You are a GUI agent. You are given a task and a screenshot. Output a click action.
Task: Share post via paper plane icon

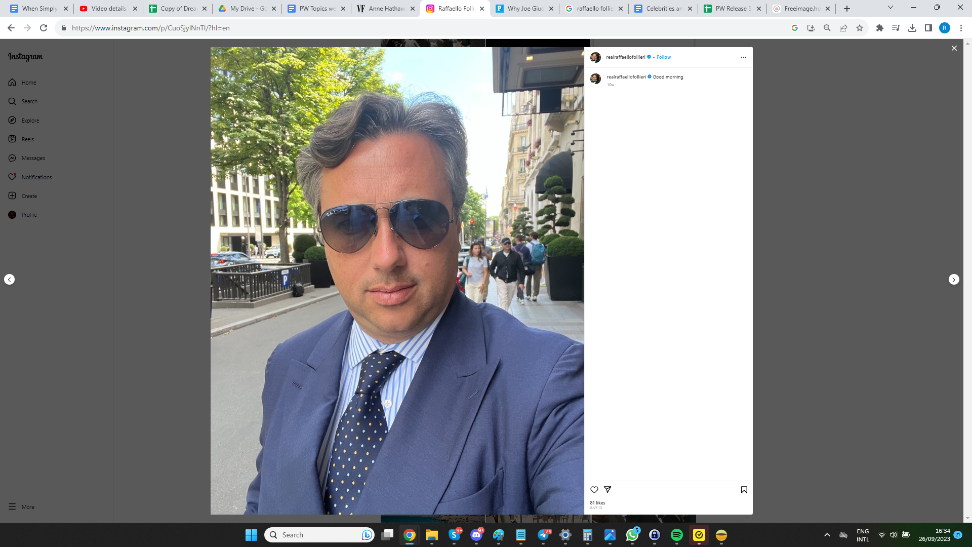tap(607, 490)
